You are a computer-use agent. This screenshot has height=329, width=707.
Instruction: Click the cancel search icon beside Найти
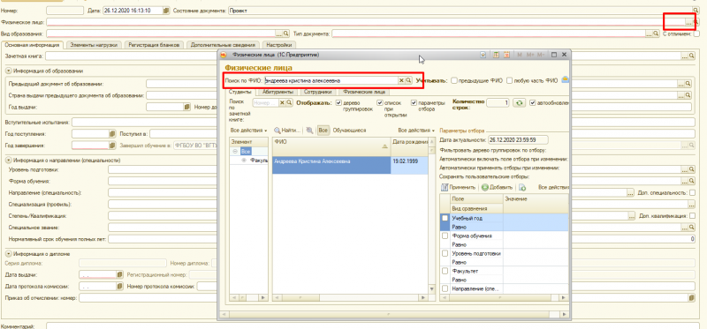[309, 130]
